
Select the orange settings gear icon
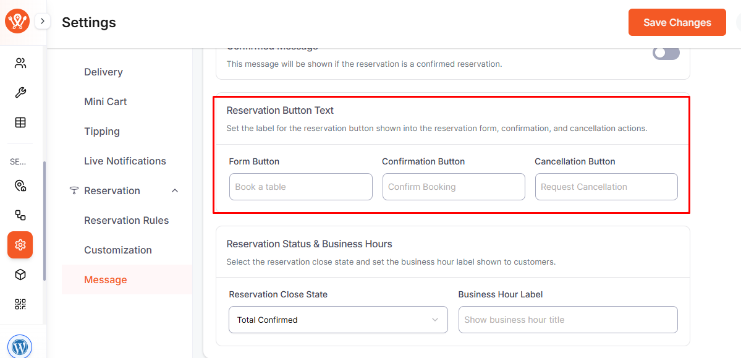click(20, 245)
